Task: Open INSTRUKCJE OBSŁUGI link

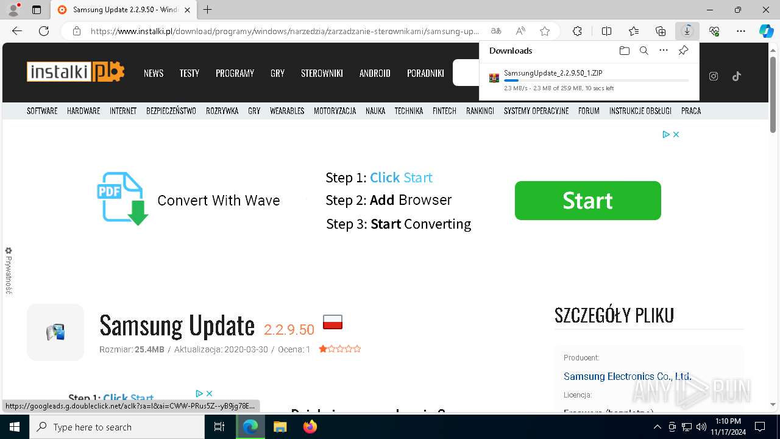Action: (640, 111)
